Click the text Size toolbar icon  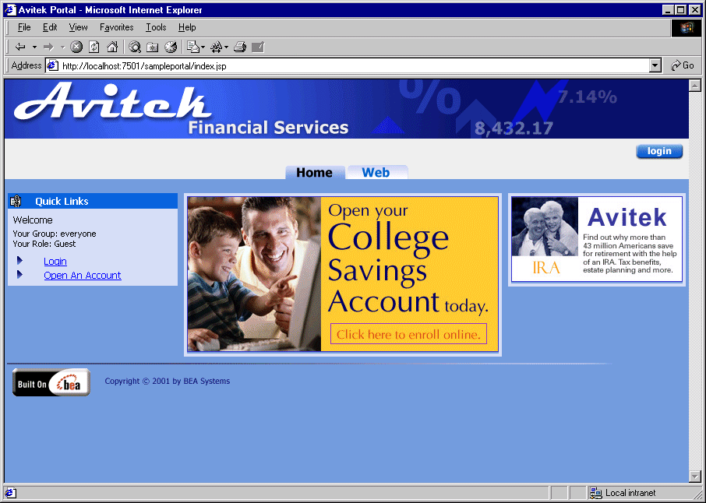pyautogui.click(x=217, y=47)
